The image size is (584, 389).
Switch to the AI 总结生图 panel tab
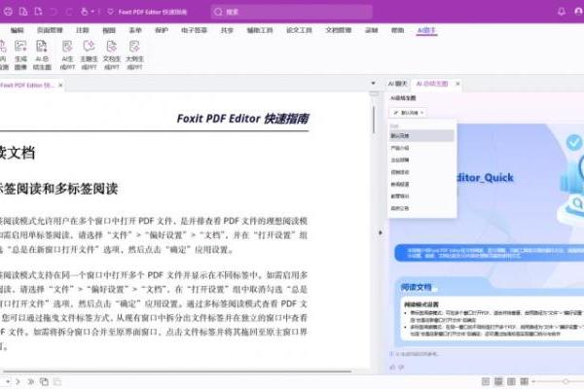pyautogui.click(x=432, y=84)
